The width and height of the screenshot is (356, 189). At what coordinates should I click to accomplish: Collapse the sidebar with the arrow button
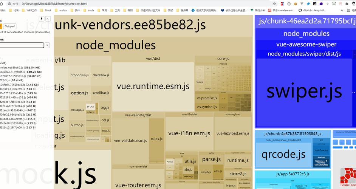(x=48, y=19)
